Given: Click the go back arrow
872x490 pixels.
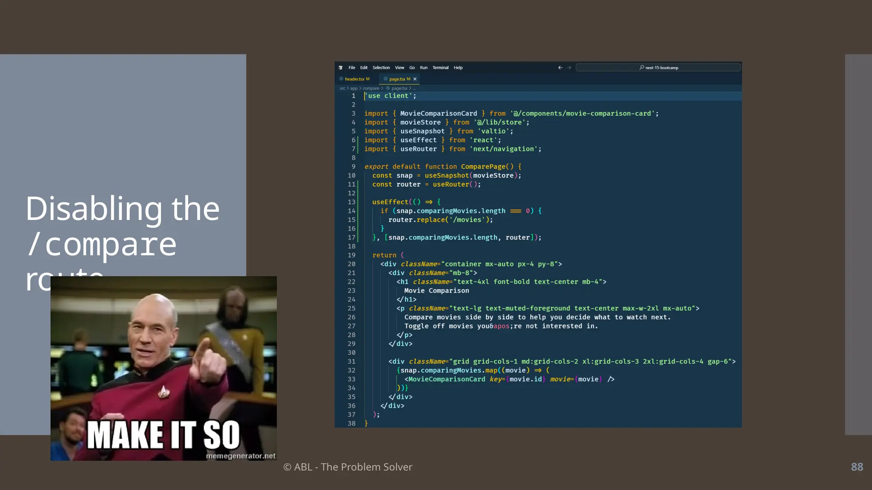Looking at the screenshot, I should (x=560, y=68).
